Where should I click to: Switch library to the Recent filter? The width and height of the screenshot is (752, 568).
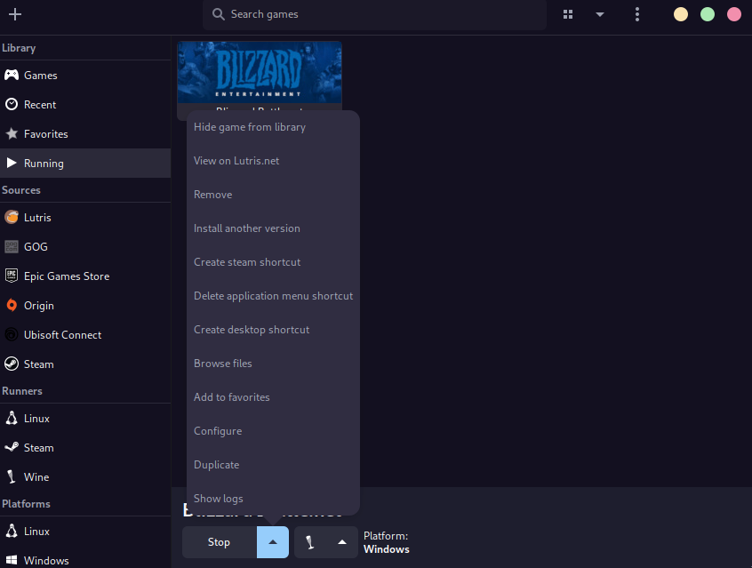point(39,104)
